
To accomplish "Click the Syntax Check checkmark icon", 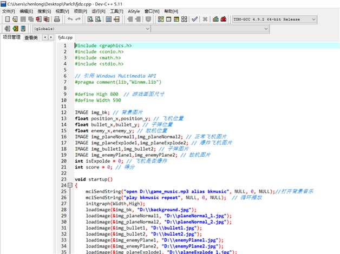I will [x=194, y=19].
